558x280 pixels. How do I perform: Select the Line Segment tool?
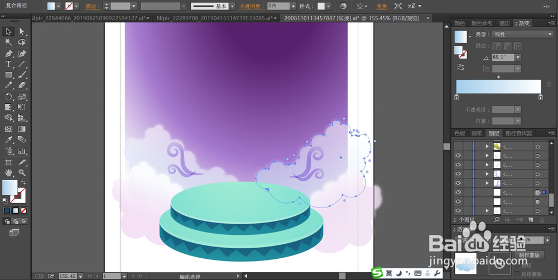coord(22,64)
